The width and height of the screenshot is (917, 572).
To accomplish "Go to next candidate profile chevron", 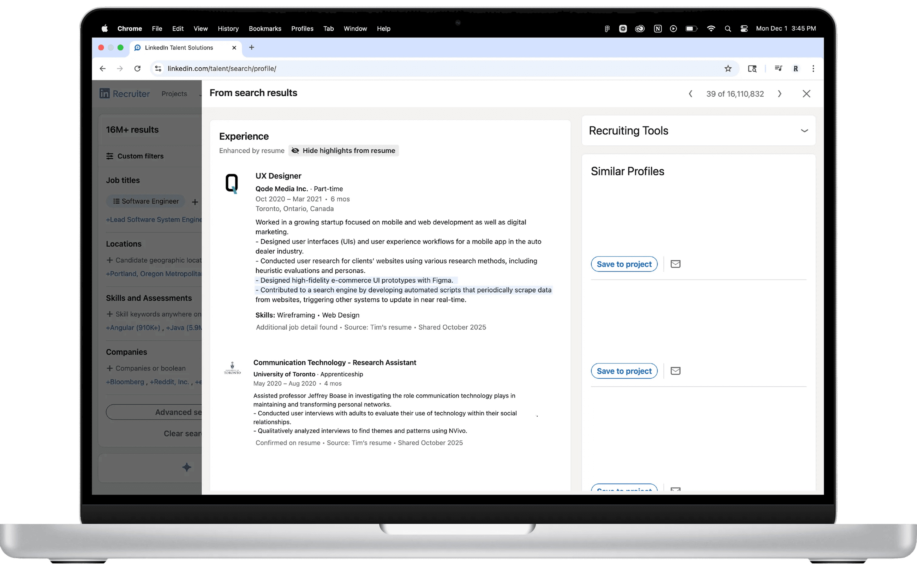I will pos(780,94).
